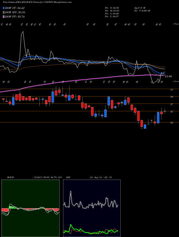Click the 35 price axis label

[x=171, y=112]
